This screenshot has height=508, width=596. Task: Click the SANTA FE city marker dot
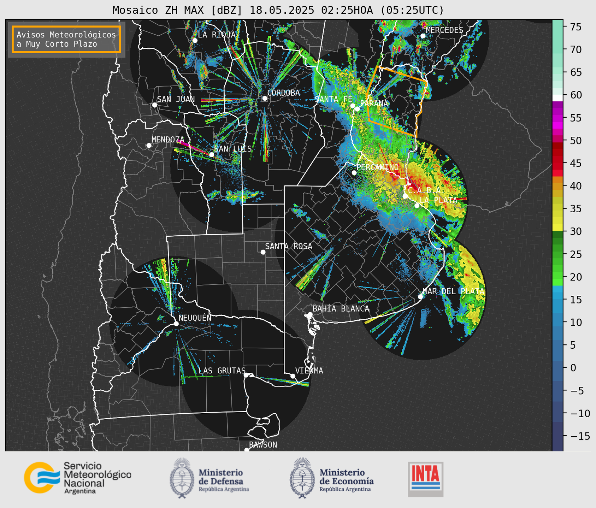(353, 106)
